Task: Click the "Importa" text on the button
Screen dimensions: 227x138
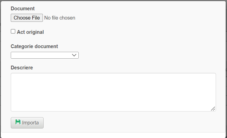Action: coord(31,123)
